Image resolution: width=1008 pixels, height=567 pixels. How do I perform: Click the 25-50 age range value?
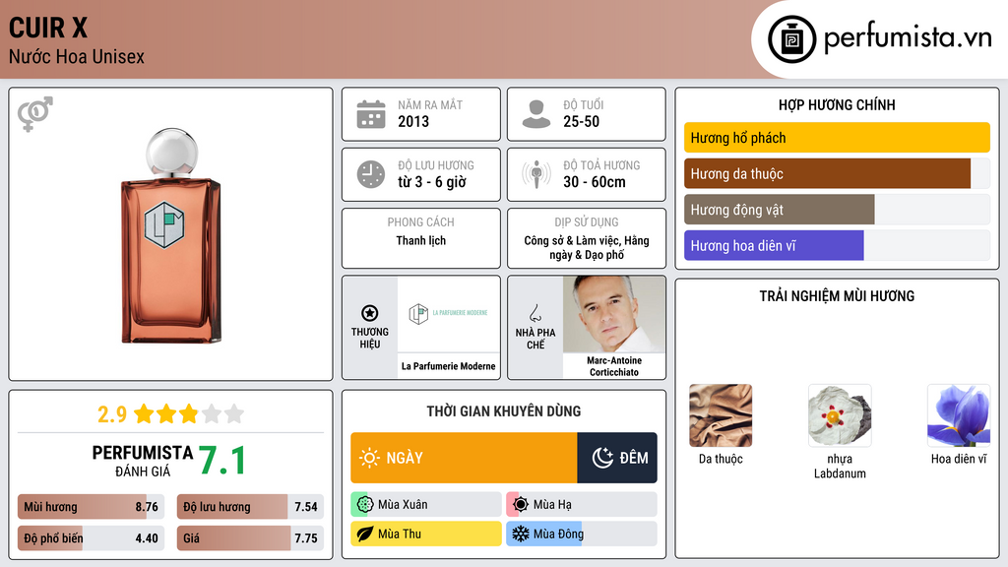[581, 121]
